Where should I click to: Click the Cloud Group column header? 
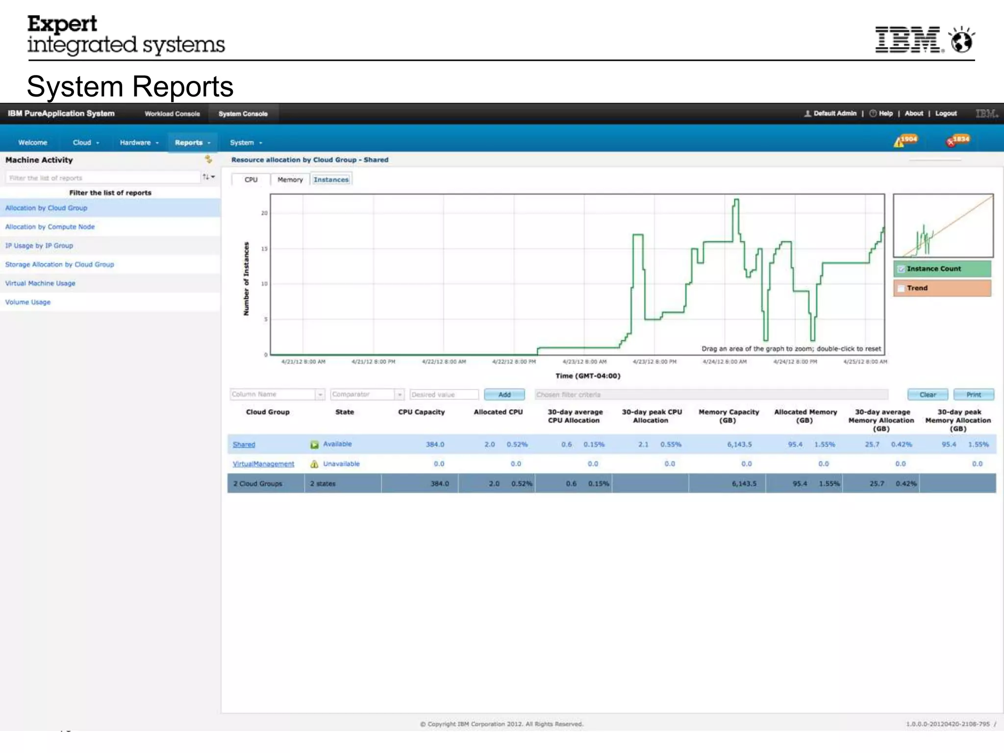point(268,412)
